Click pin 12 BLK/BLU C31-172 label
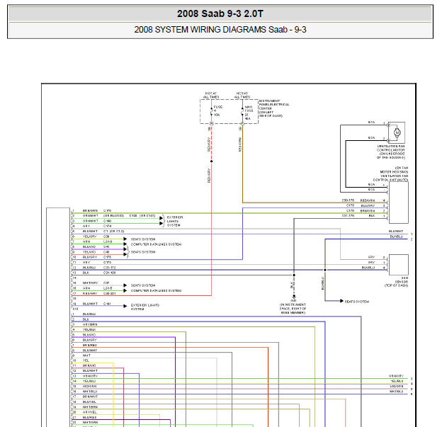The width and height of the screenshot is (447, 427). point(99,268)
